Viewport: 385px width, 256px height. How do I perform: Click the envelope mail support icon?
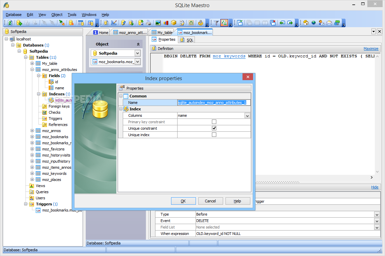[x=329, y=23]
